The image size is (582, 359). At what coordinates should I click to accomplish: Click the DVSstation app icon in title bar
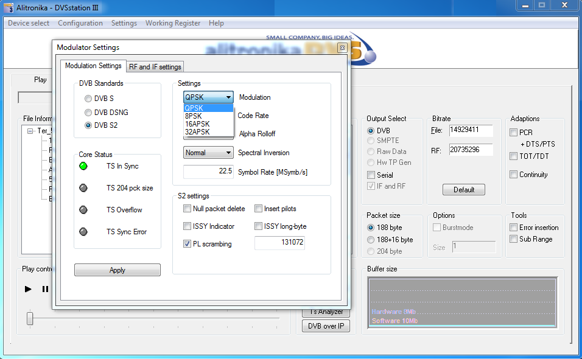click(x=8, y=7)
